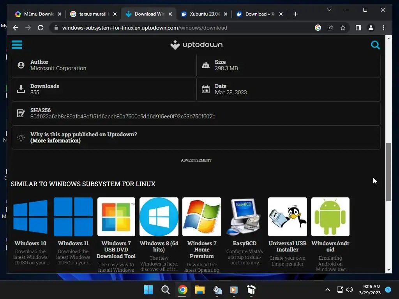
Task: Click the Uptodown logo
Action: (x=196, y=45)
